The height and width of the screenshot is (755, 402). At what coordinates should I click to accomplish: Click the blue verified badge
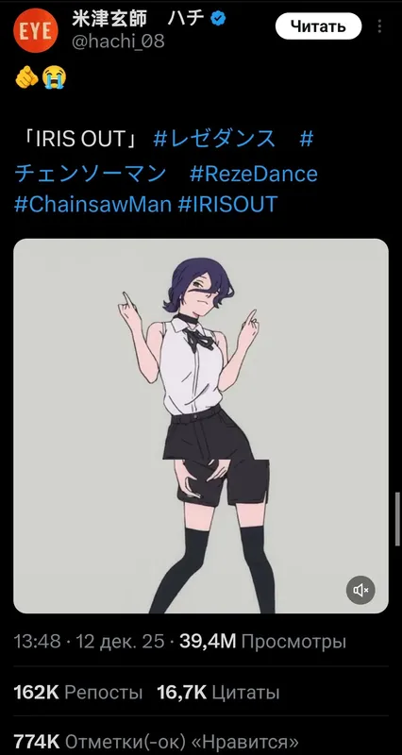coord(219,19)
